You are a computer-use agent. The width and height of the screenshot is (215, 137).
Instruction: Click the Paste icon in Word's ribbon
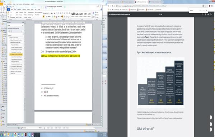pos(9,14)
